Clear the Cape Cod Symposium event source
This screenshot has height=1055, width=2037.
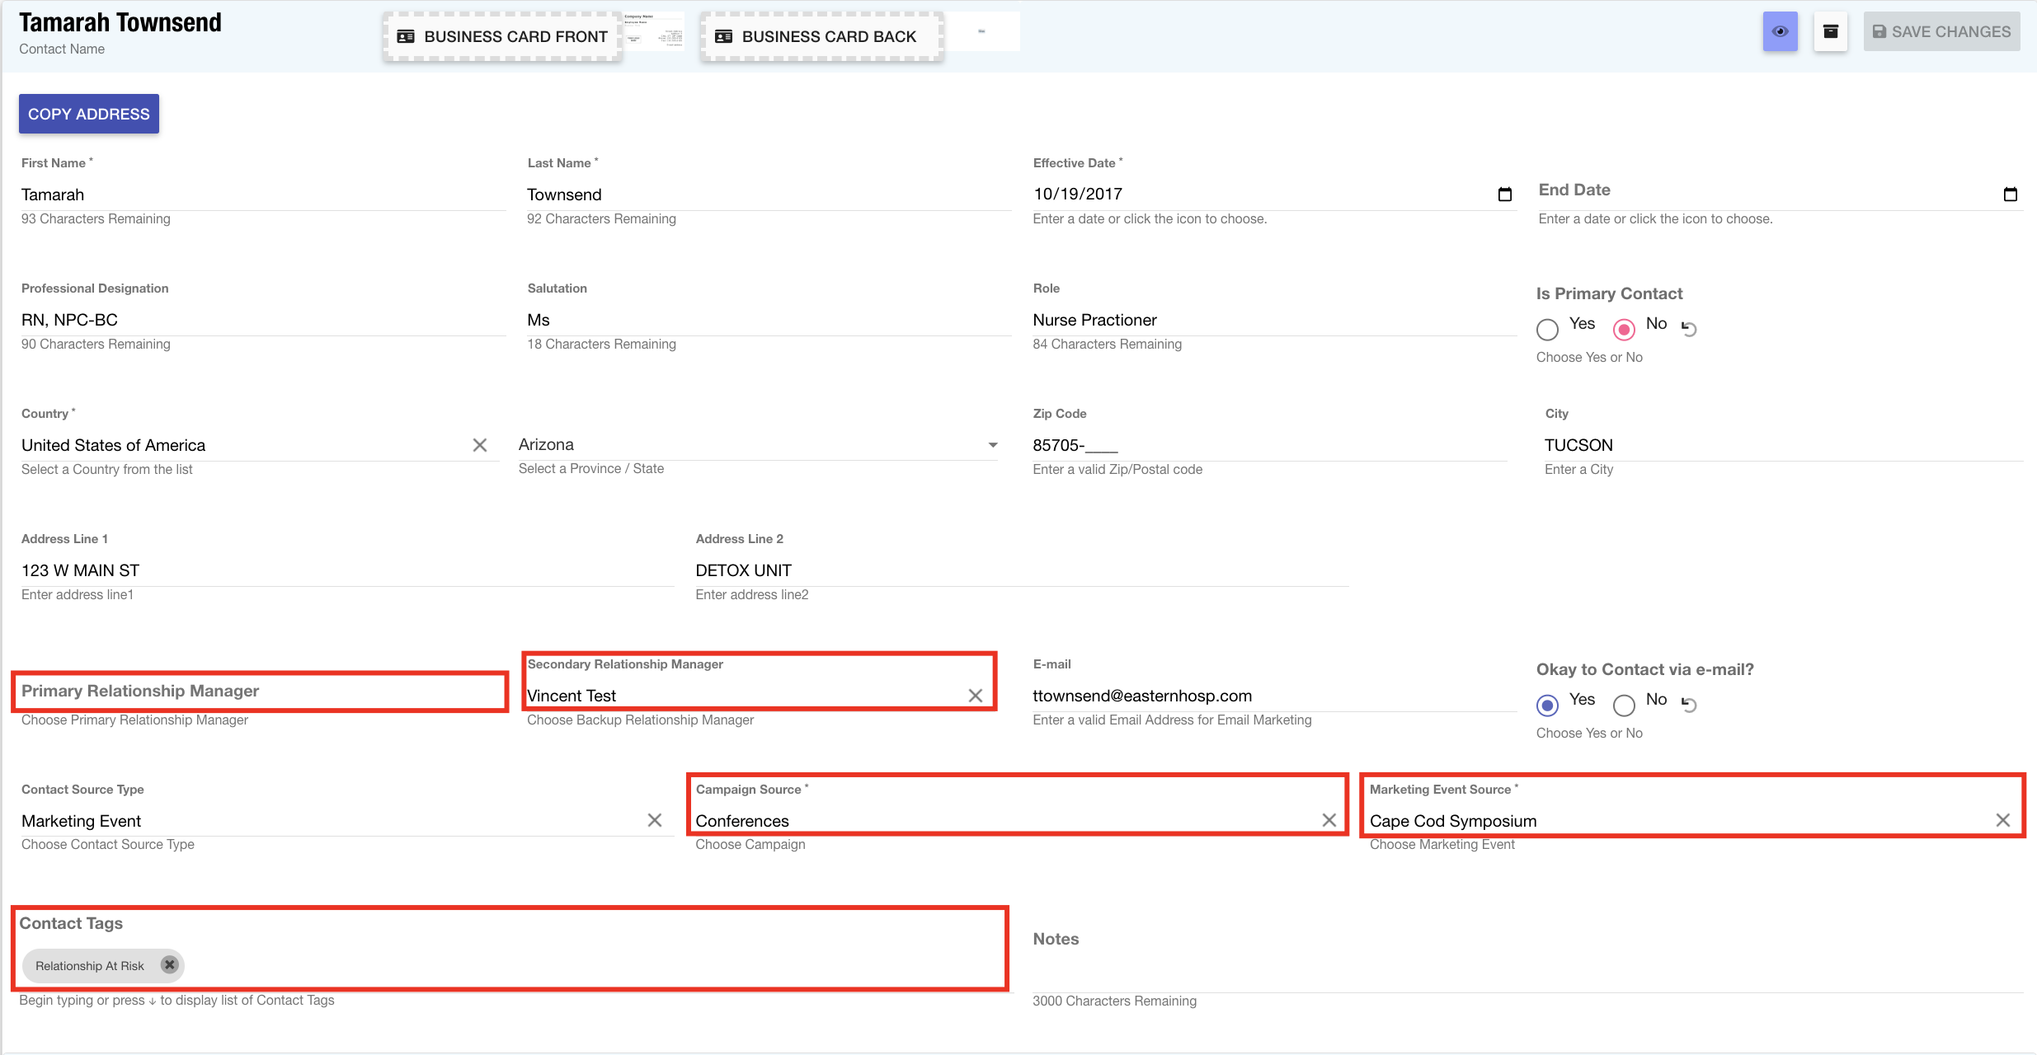click(2002, 820)
